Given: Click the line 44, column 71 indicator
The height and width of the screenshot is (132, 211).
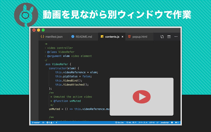Looking at the screenshot, I should pos(131,122).
